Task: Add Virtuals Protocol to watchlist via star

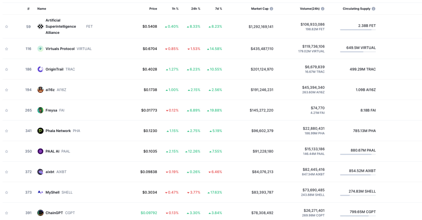Action: 7,49
